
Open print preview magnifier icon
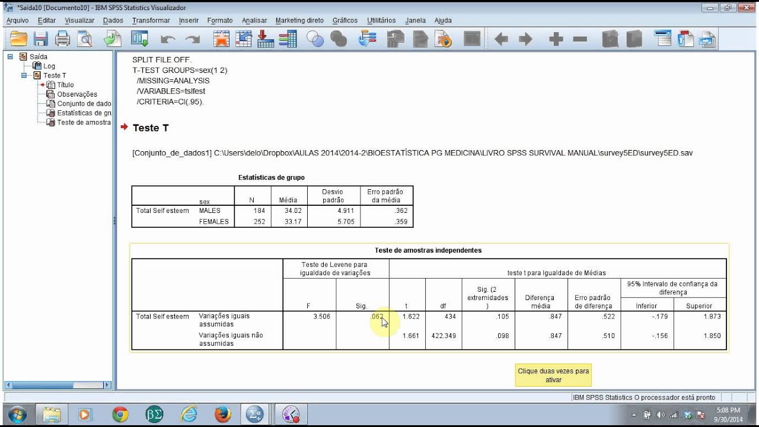[85, 39]
